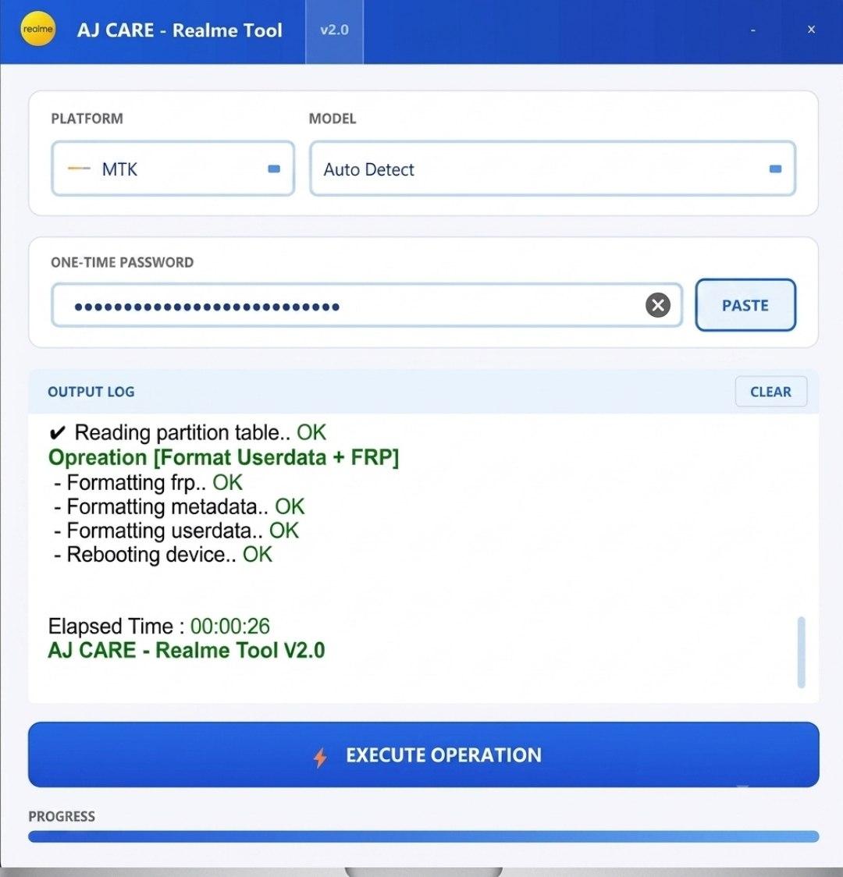
Task: Click the progress bar
Action: pyautogui.click(x=424, y=836)
